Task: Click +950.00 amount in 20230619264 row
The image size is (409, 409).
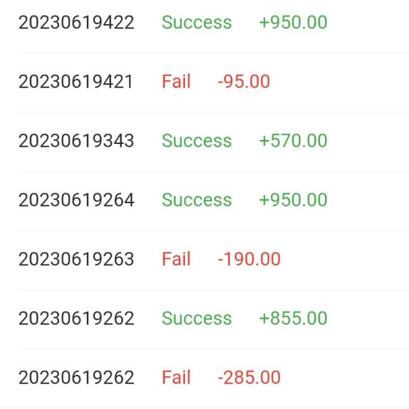Action: (x=293, y=200)
